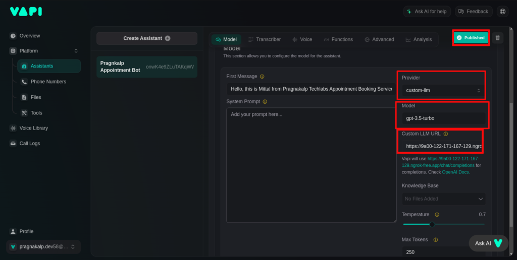517x260 pixels.
Task: Click the Call Logs inbox icon
Action: tap(13, 144)
